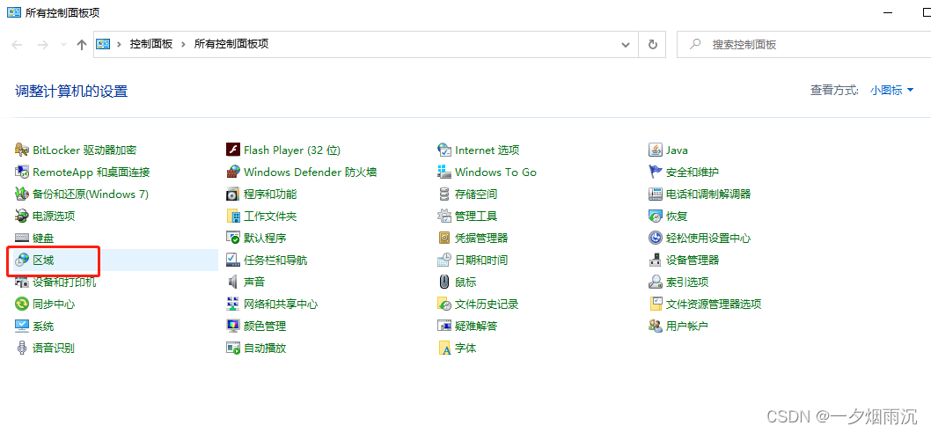Click the address bar control panel icon
Screen dimensions: 931x433
pyautogui.click(x=103, y=45)
